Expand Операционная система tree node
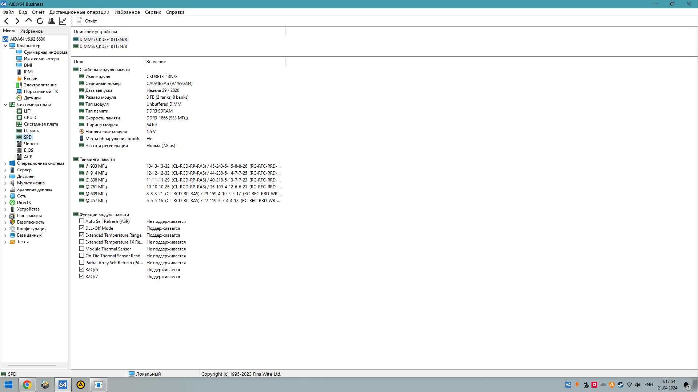Viewport: 698px width, 392px height. click(5, 163)
